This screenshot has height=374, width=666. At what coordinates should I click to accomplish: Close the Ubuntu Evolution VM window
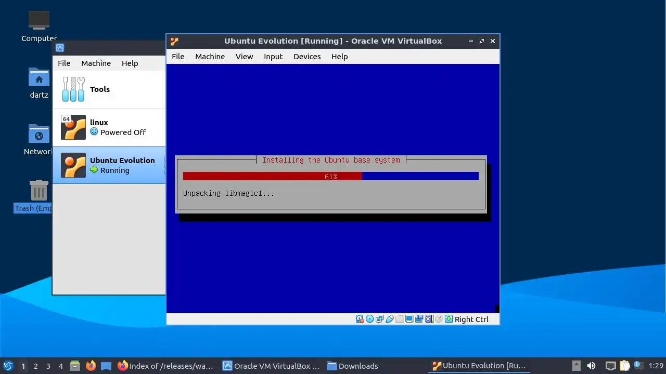tap(493, 41)
